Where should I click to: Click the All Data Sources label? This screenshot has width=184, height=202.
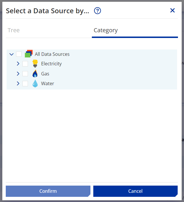[x=52, y=54]
